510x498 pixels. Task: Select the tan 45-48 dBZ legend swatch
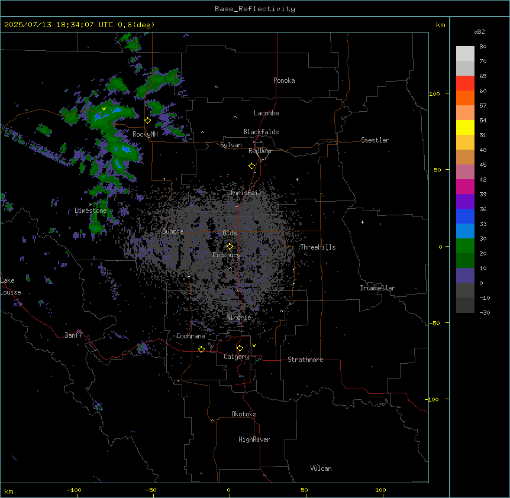[x=465, y=157]
